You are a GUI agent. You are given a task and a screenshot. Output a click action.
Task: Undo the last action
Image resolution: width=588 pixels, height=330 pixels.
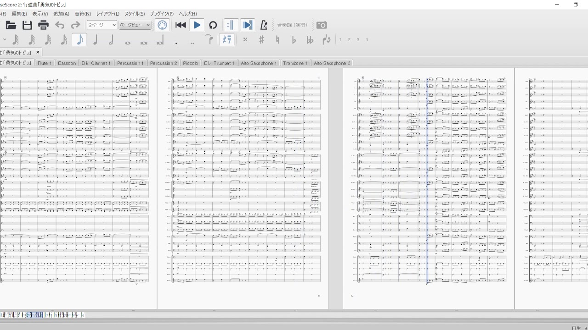point(60,25)
